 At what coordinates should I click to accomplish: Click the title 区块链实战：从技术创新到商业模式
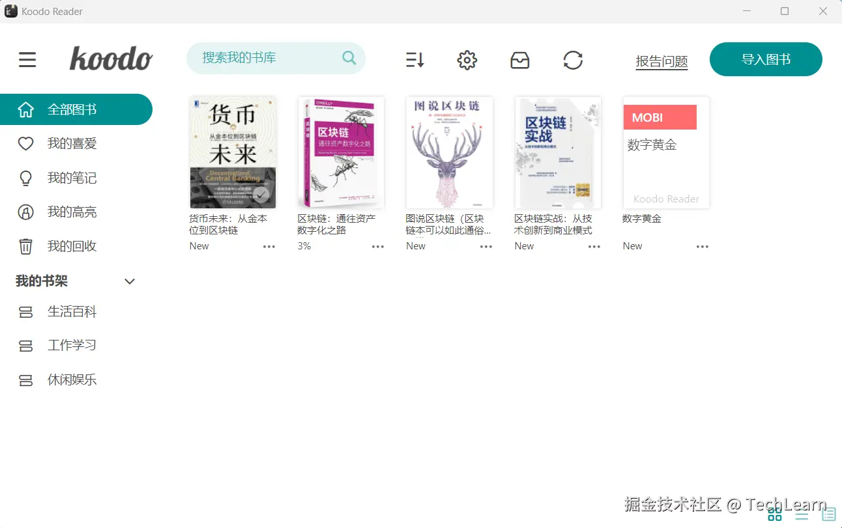553,225
